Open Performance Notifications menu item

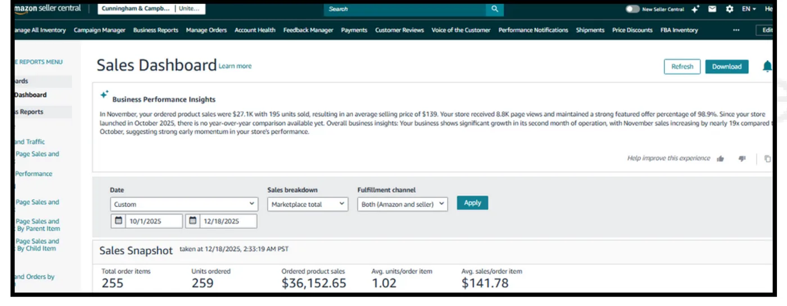(x=533, y=30)
